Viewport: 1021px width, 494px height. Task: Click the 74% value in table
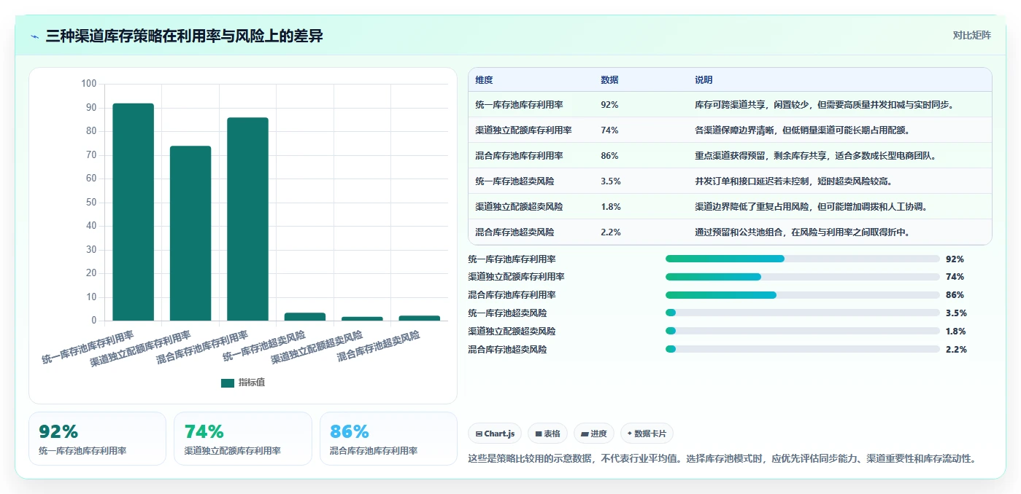(609, 130)
